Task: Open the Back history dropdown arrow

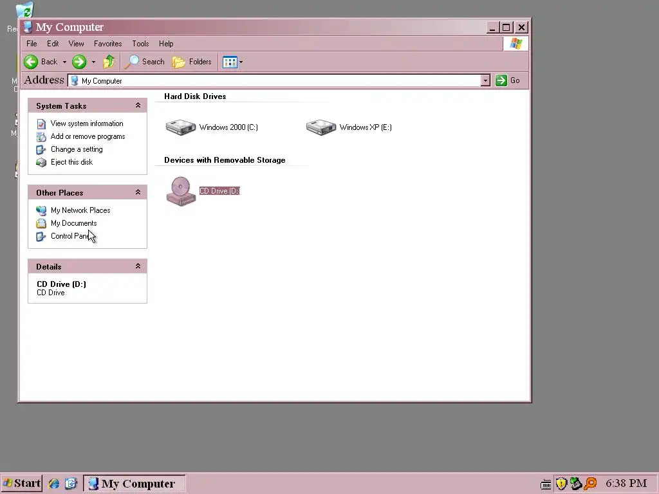Action: point(64,62)
